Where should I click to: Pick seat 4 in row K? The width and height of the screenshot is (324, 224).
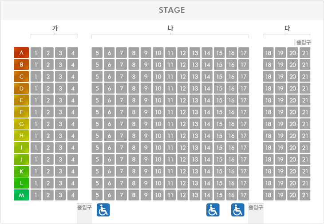tap(73, 171)
